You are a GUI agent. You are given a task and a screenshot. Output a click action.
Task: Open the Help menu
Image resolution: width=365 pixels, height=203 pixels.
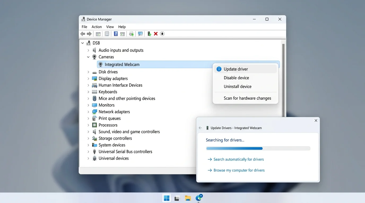(122, 27)
